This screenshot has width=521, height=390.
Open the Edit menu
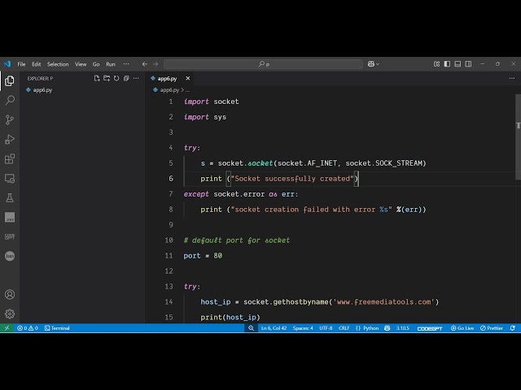(36, 64)
